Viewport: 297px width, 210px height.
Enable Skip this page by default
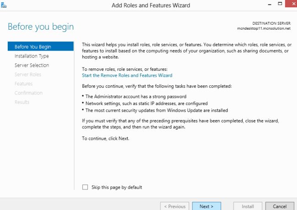coord(85,187)
